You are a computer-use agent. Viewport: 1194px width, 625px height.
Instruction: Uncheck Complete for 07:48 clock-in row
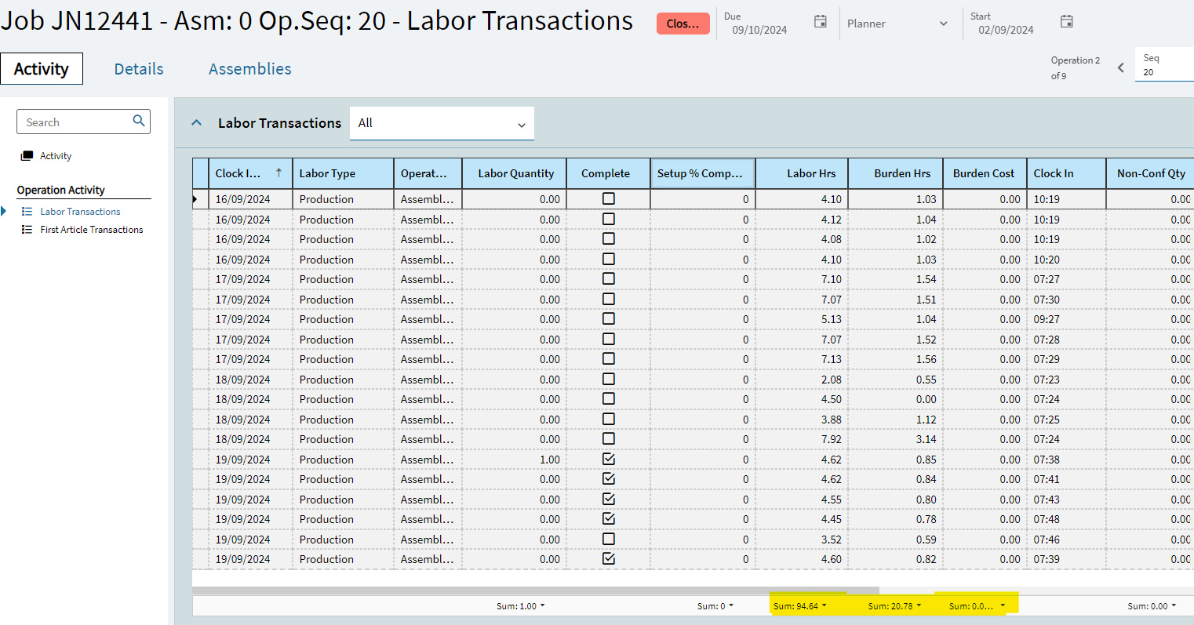point(608,518)
